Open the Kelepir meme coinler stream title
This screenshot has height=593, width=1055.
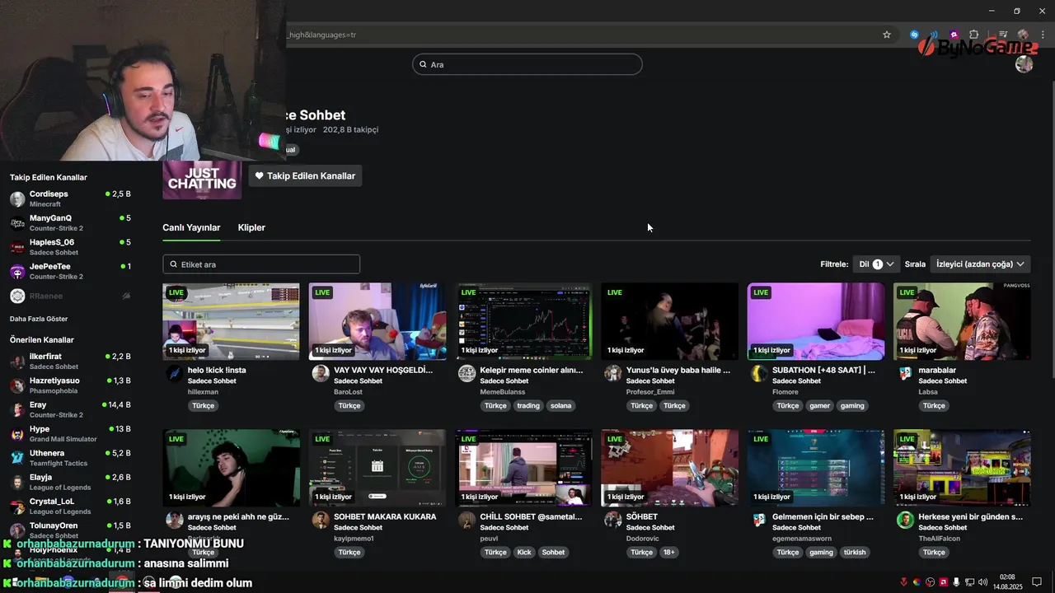(x=532, y=371)
